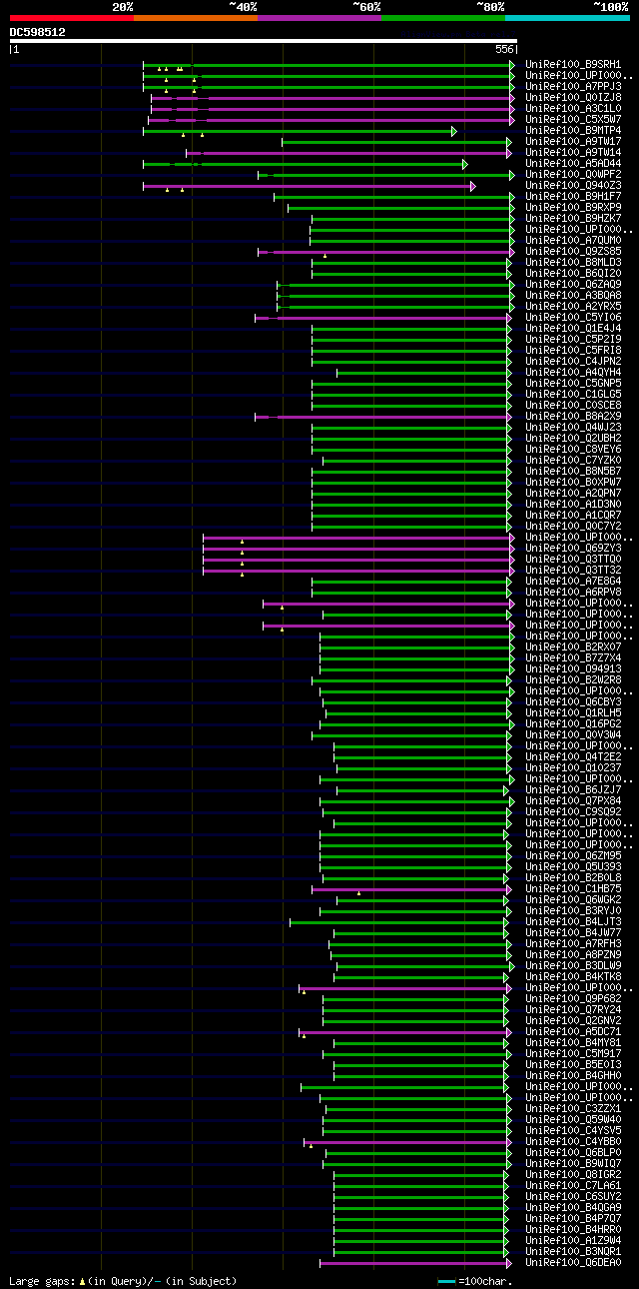Click label UniRef100_O94913

tap(573, 669)
